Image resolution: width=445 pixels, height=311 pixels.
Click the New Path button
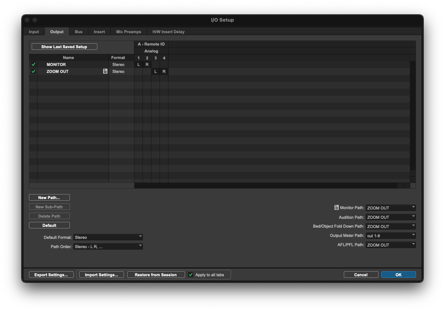click(49, 198)
